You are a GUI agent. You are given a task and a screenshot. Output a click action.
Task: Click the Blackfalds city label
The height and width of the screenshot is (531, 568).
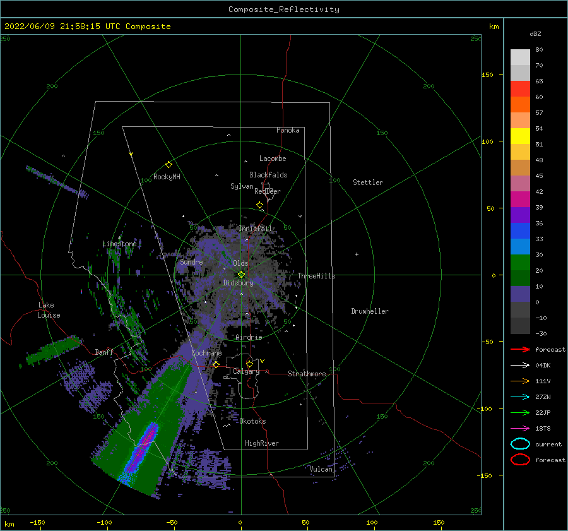pyautogui.click(x=268, y=175)
